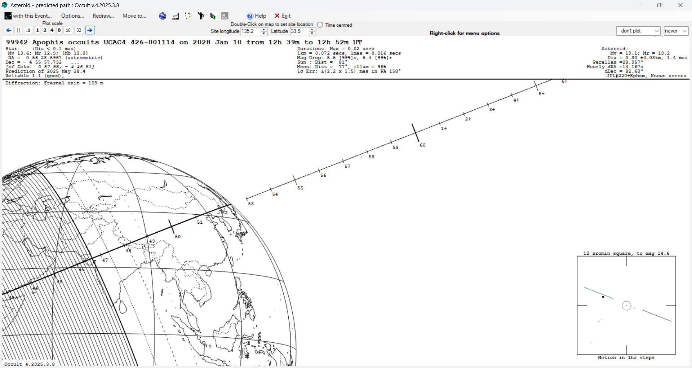
Task: Set plot scale to 1
Action: point(37,30)
